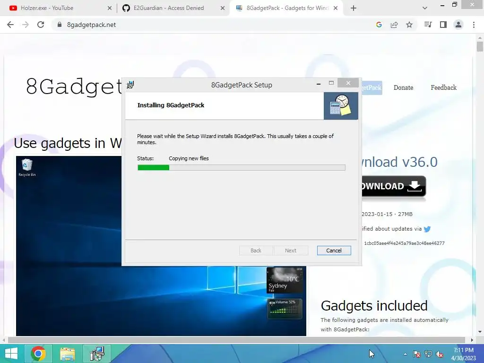Screen dimensions: 484x363
Task: Click the 8GadgetPack banner logo in Setup
Action: [341, 106]
